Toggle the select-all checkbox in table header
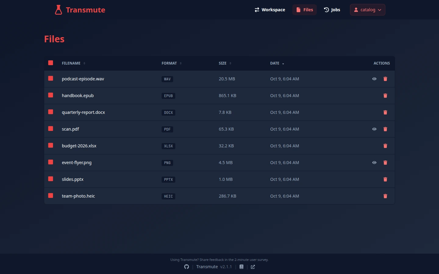Screen dimensions: 439x274 51,63
